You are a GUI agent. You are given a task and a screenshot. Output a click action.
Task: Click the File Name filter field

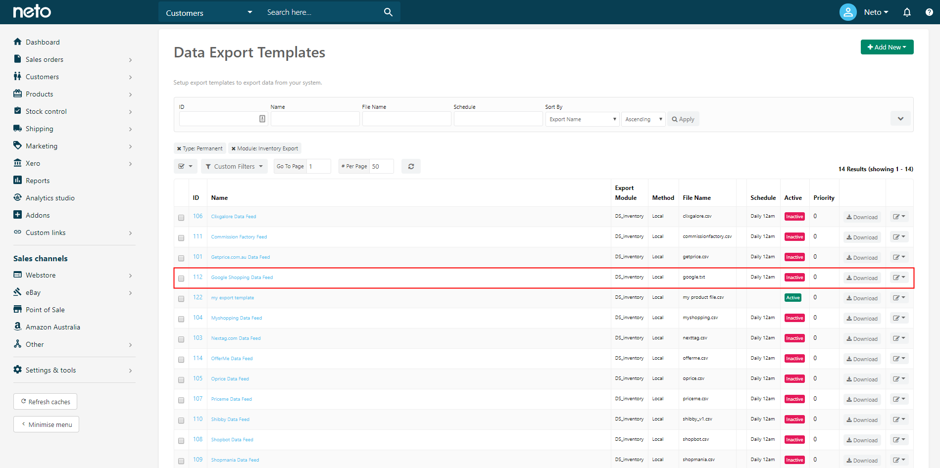pyautogui.click(x=406, y=119)
